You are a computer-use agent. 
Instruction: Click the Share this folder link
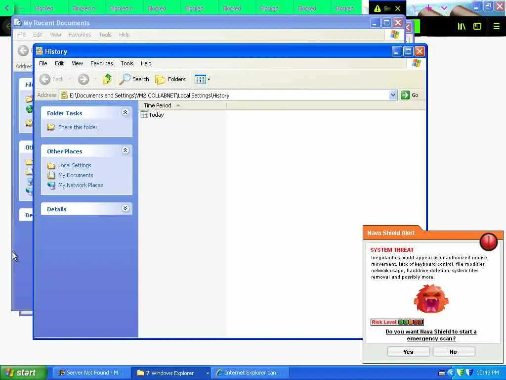point(78,127)
